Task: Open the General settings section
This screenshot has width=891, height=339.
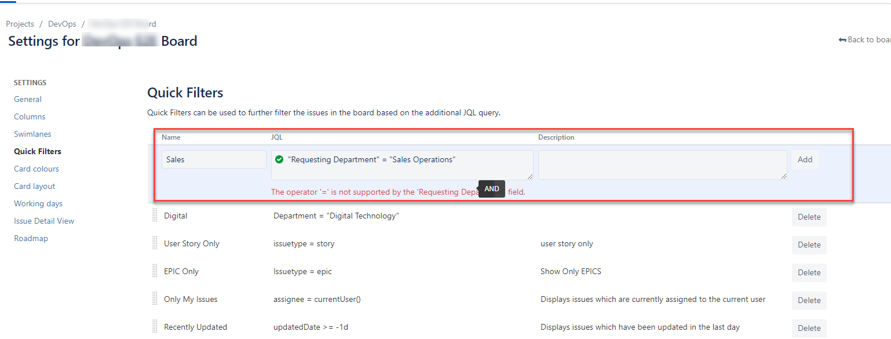Action: 27,99
